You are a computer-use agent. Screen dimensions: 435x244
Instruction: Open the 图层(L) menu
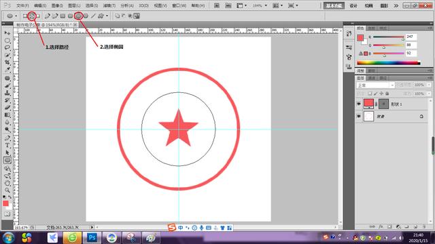(74, 5)
